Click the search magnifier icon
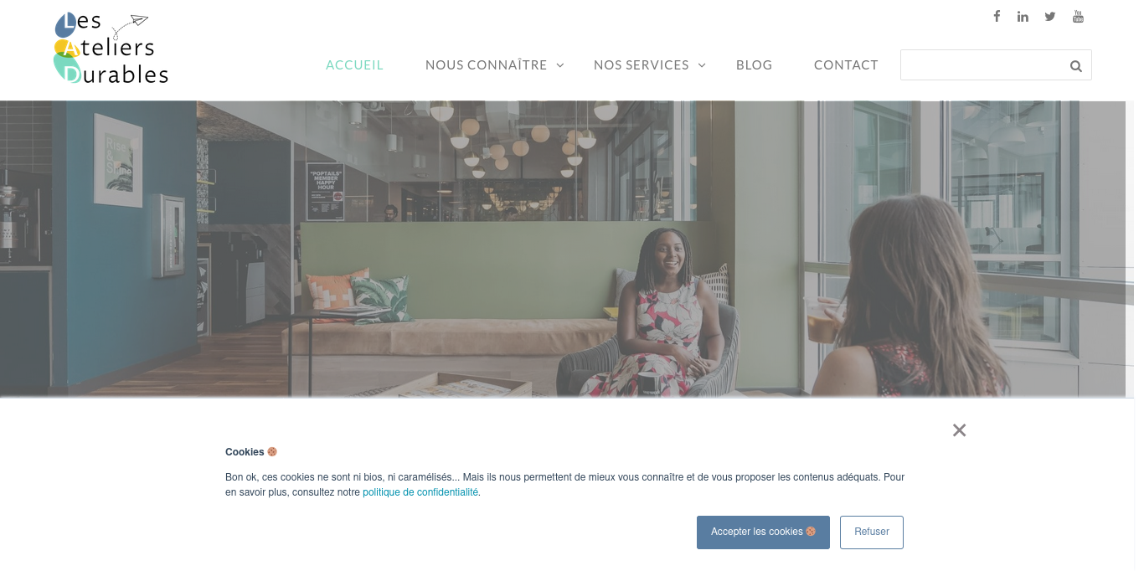The image size is (1144, 571). (1076, 66)
